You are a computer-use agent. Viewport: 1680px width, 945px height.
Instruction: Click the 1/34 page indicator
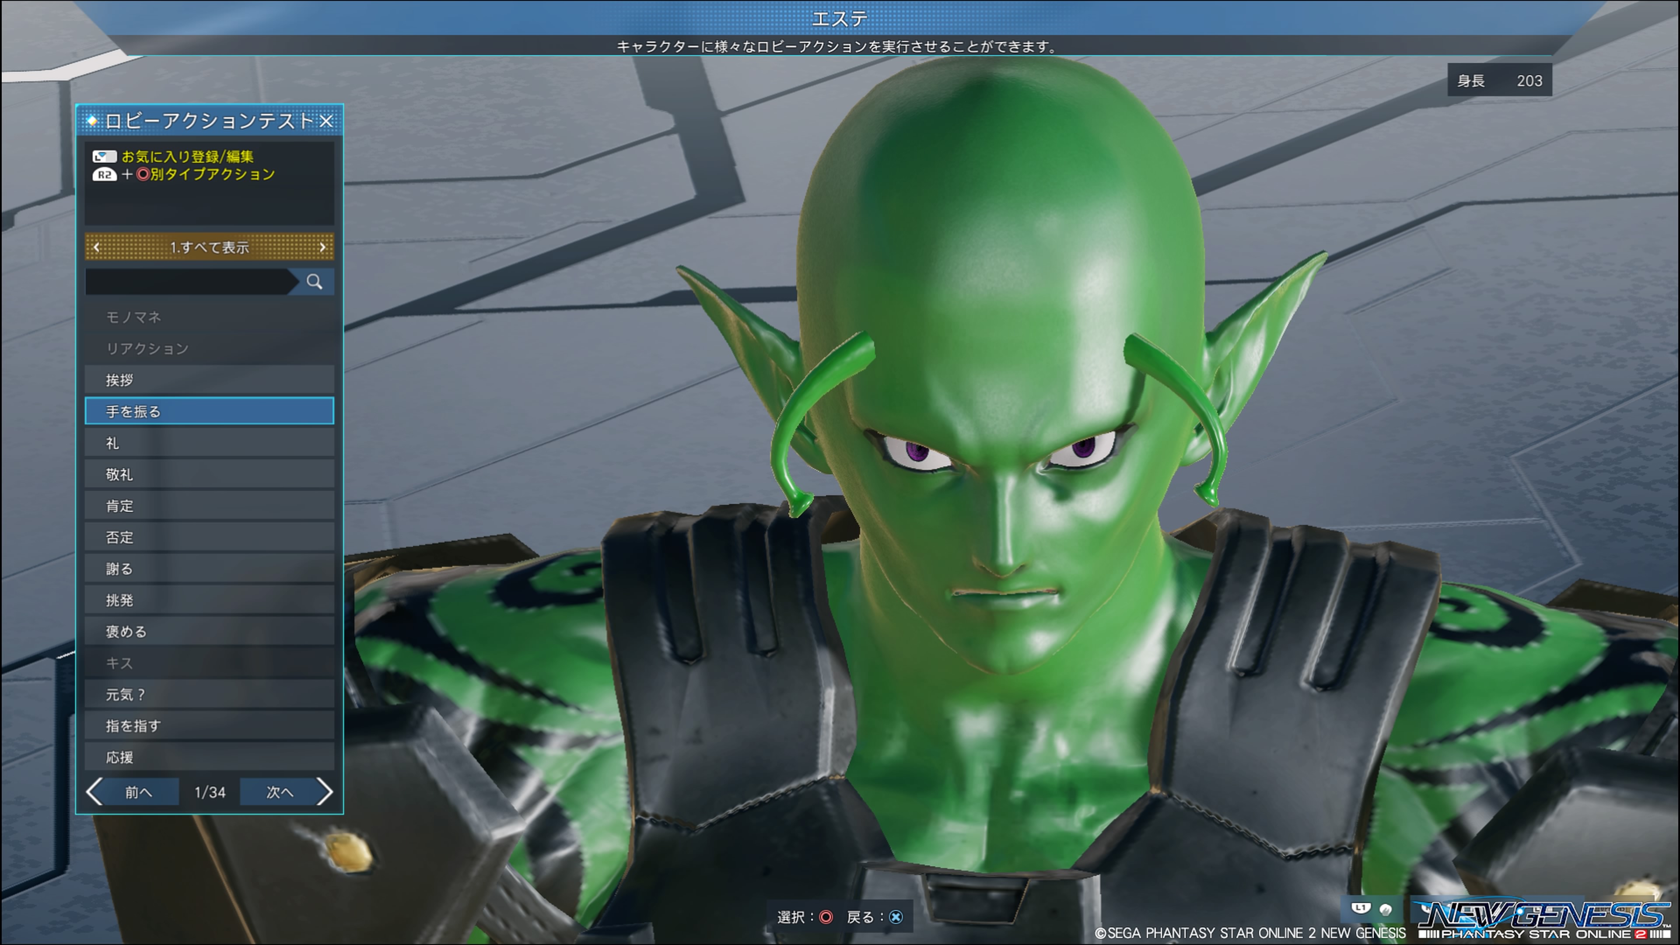[210, 792]
